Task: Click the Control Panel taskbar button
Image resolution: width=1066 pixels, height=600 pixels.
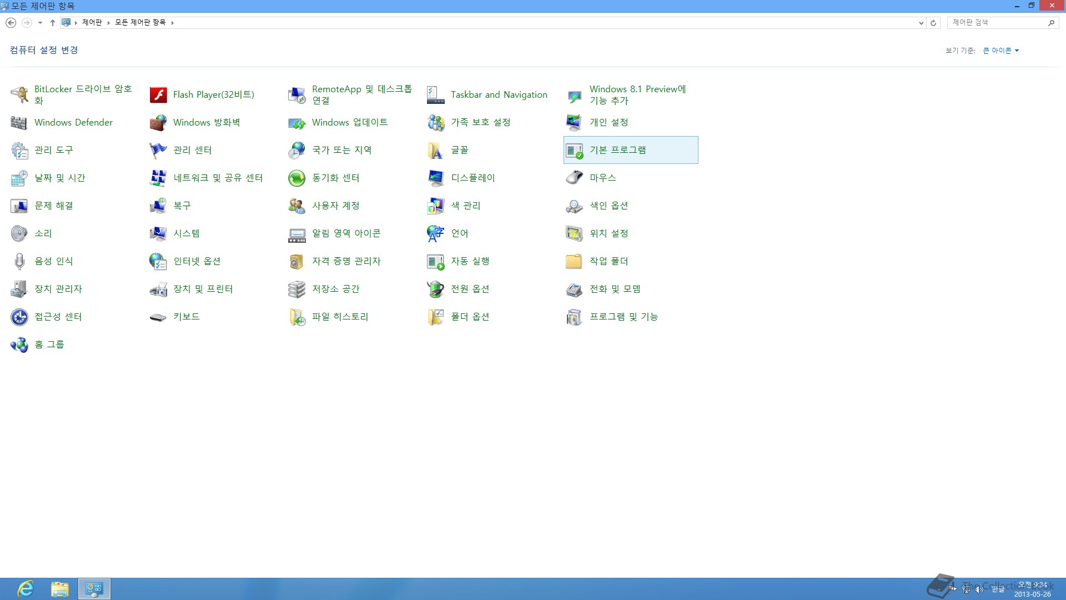Action: coord(94,589)
